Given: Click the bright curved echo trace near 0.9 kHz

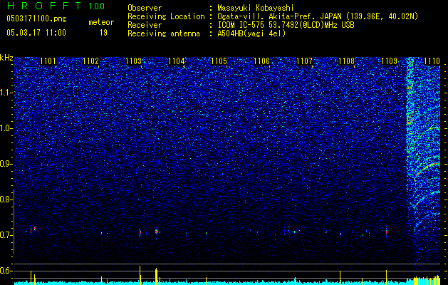Looking at the screenshot, I should 427,170.
